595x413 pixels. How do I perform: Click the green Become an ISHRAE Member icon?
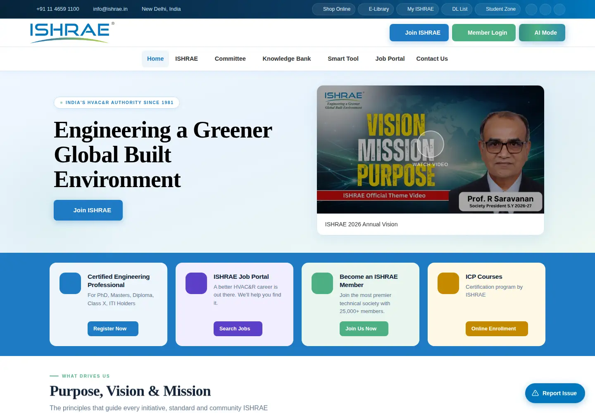pyautogui.click(x=322, y=283)
